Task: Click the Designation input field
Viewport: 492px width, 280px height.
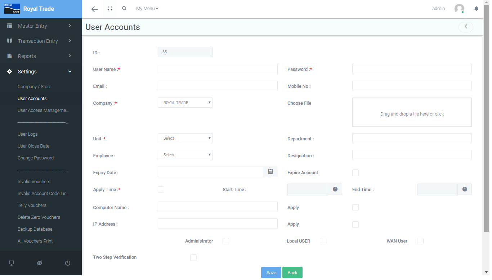Action: 412,155
